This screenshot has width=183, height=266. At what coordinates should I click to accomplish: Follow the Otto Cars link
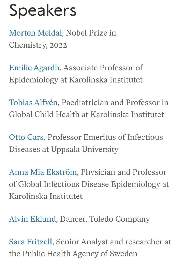pos(26,137)
